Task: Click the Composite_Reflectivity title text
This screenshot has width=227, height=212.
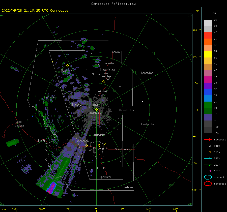Action: [113, 4]
